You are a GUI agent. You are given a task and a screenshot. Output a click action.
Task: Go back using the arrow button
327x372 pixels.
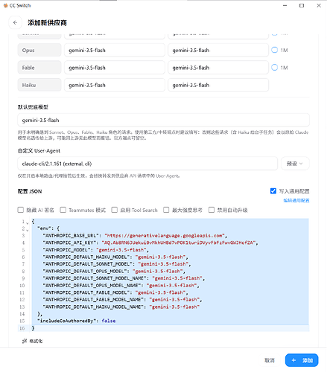[x=15, y=22]
